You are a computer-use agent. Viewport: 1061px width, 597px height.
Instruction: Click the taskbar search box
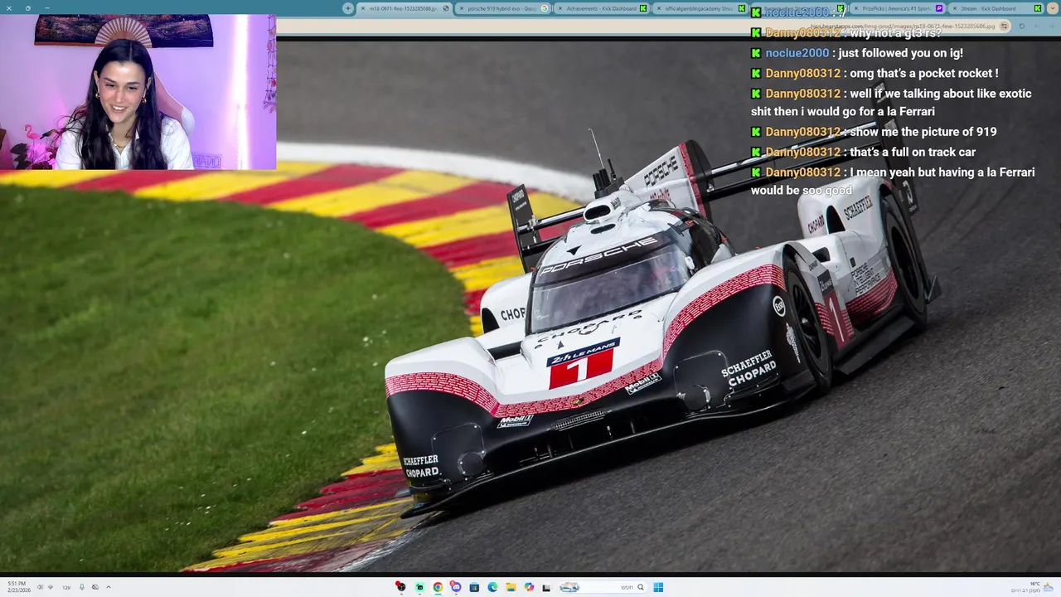pyautogui.click(x=603, y=587)
